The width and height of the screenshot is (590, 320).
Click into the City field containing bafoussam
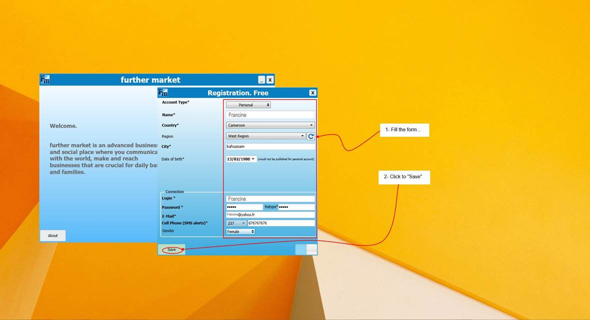270,146
